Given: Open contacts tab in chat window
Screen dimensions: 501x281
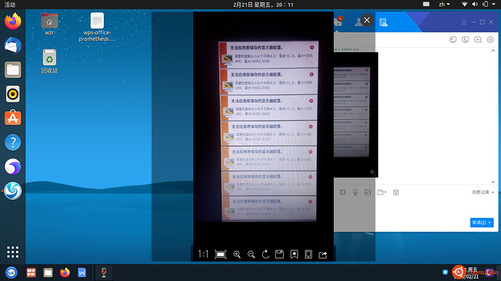Looking at the screenshot, I should (x=359, y=22).
